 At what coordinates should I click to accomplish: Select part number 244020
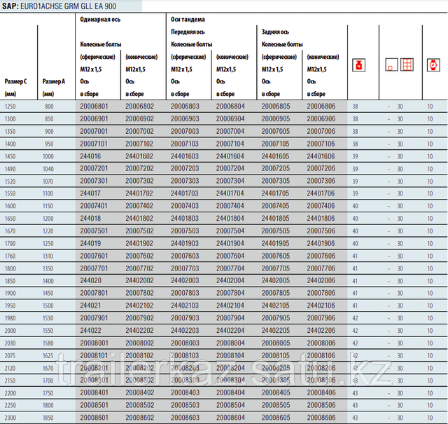pos(90,280)
